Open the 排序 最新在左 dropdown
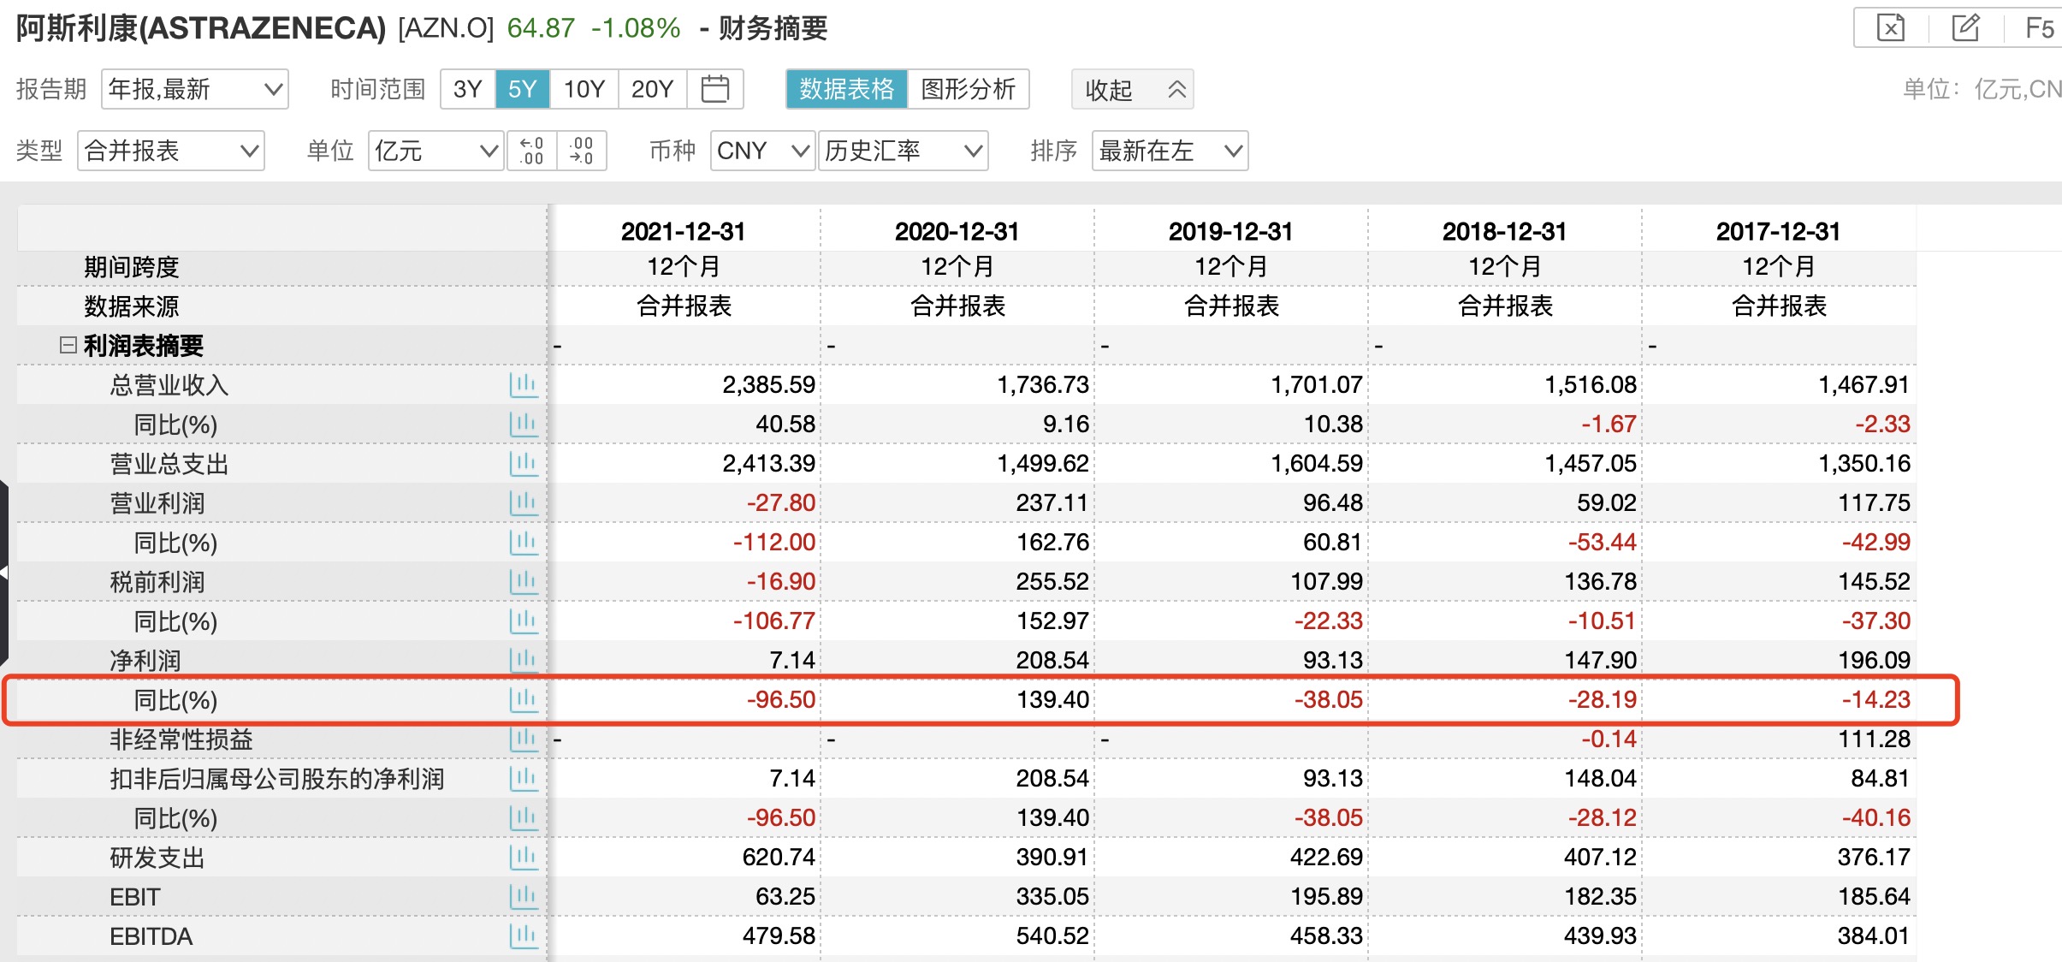This screenshot has height=962, width=2062. [1170, 151]
